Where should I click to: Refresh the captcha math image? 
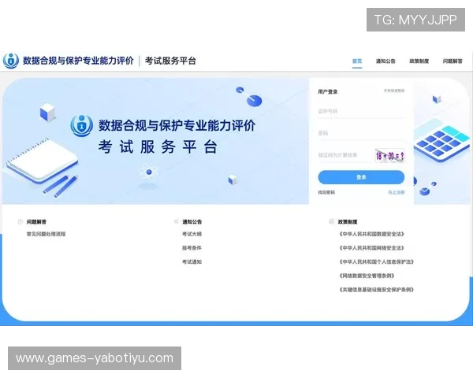(x=389, y=156)
